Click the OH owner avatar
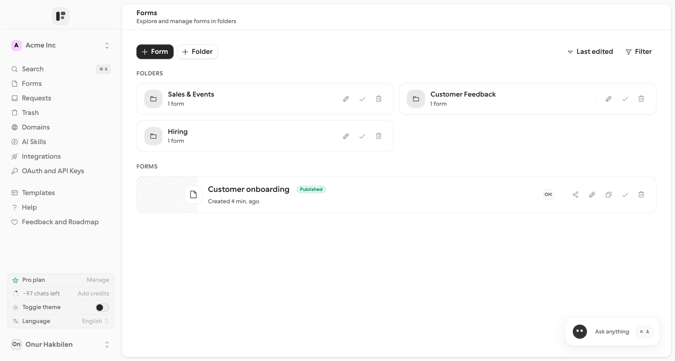 (548, 194)
